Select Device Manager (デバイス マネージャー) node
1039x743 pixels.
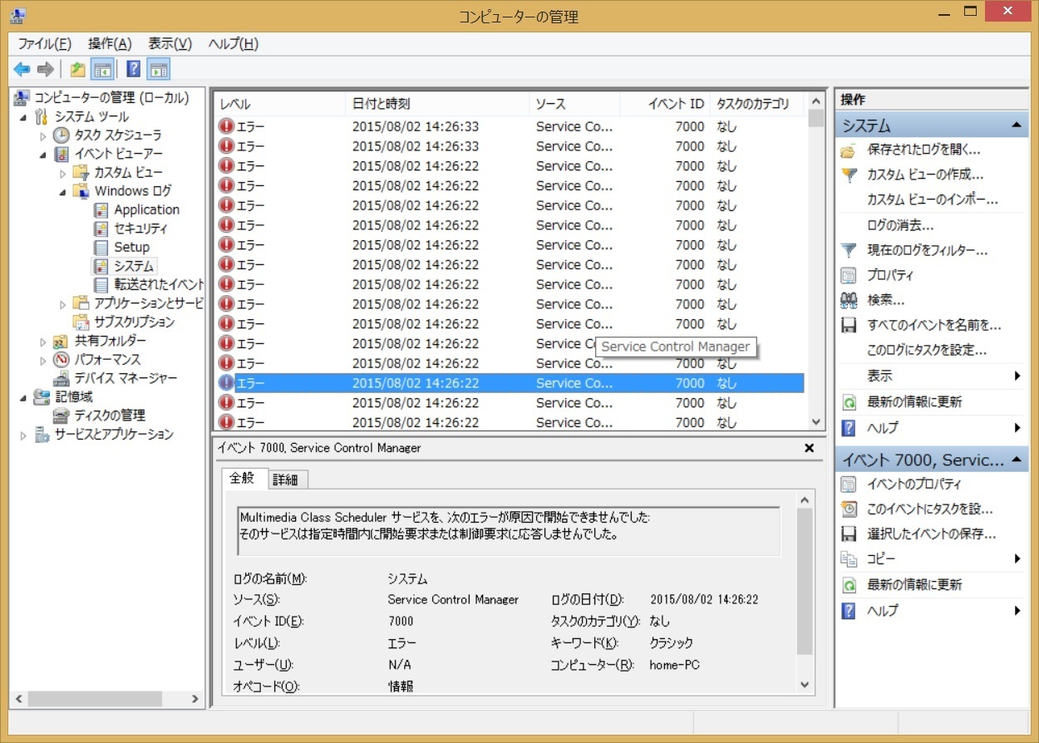click(x=126, y=378)
